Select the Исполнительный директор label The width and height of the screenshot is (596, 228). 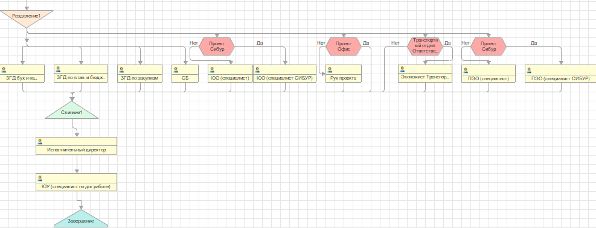(77, 150)
